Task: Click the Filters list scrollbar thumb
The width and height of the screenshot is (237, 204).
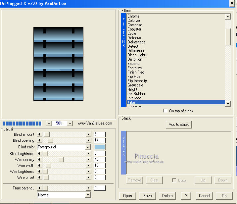Action: 228,37
